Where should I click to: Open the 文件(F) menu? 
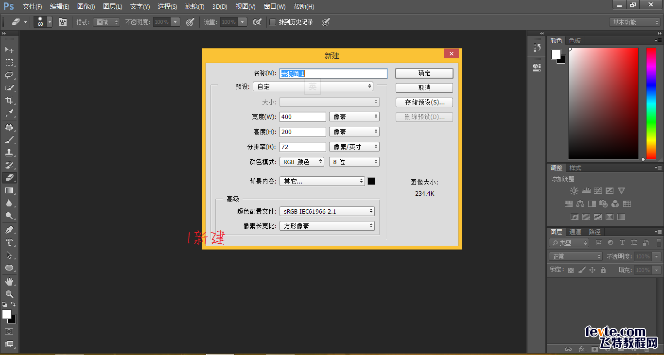coord(33,7)
